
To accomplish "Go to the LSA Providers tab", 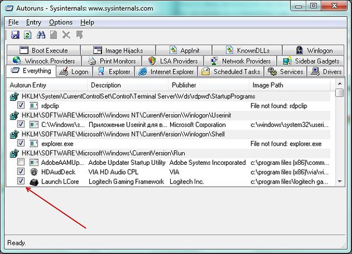I will point(173,61).
